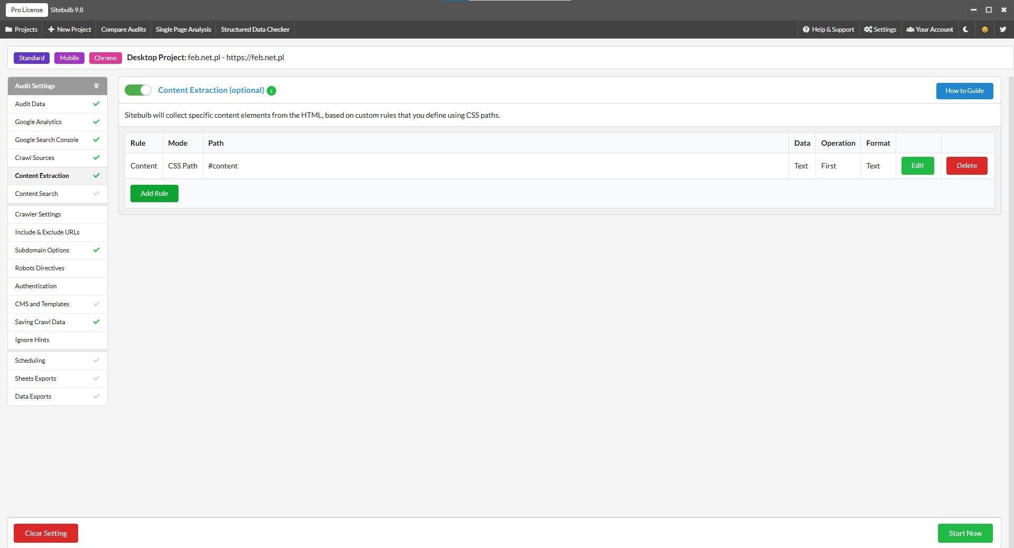
Task: Start a New Project
Action: click(70, 30)
